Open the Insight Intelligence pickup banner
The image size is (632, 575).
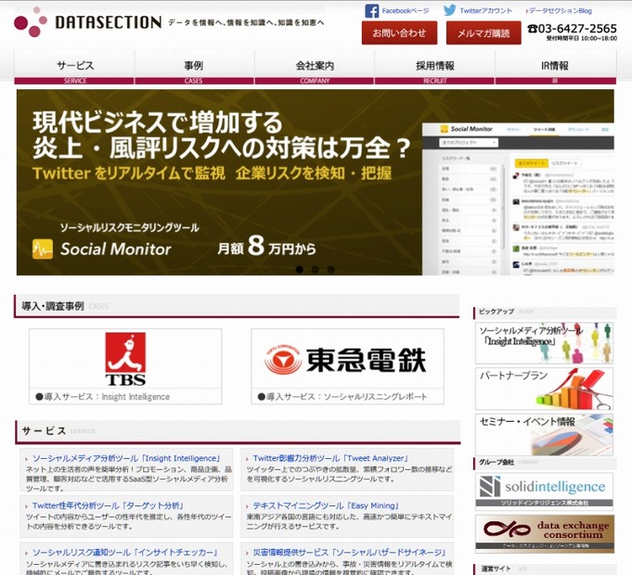coord(544,342)
